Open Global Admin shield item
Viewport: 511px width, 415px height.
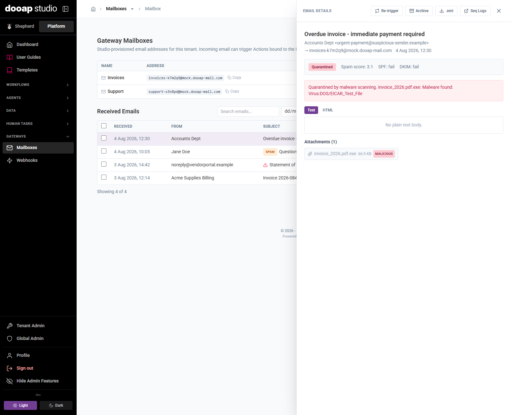(x=38, y=338)
